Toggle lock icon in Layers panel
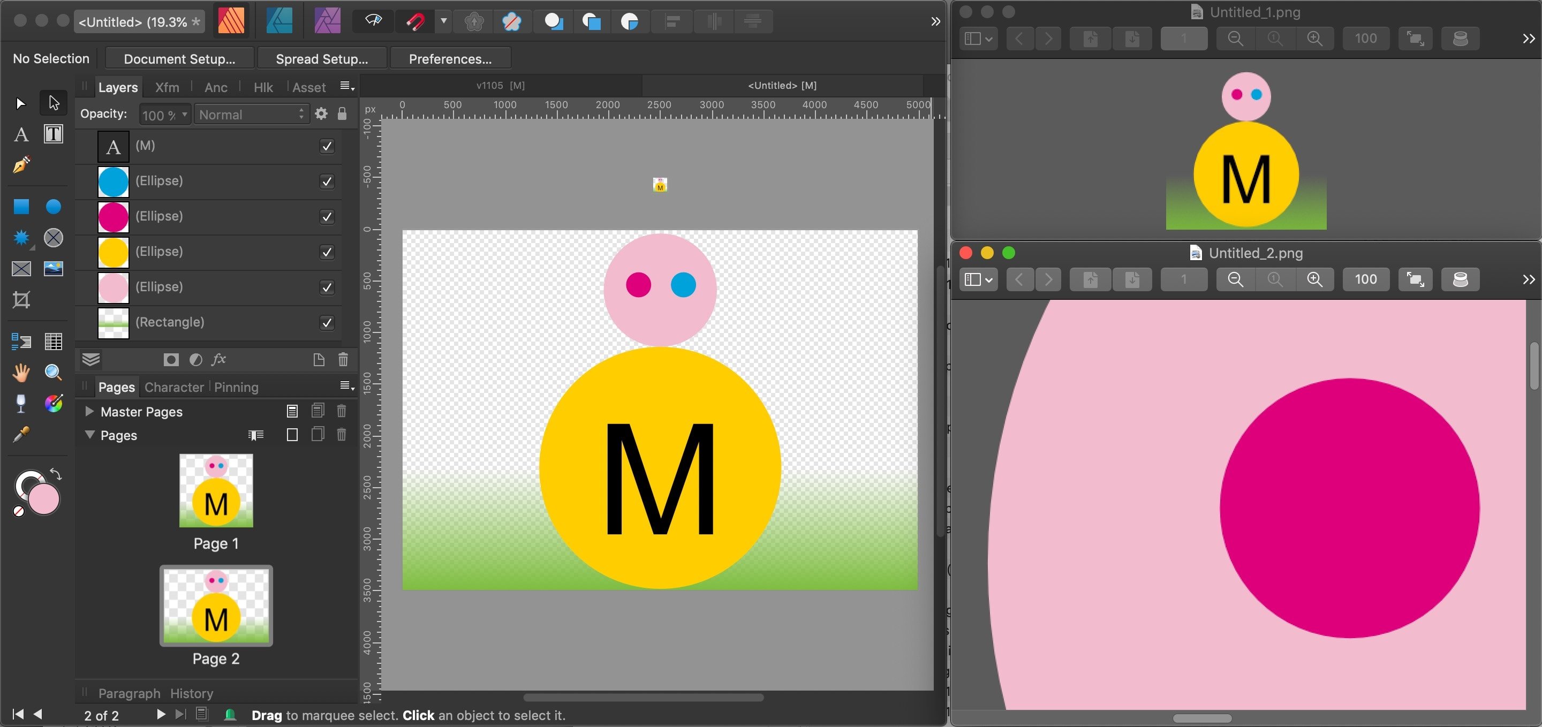 point(342,113)
